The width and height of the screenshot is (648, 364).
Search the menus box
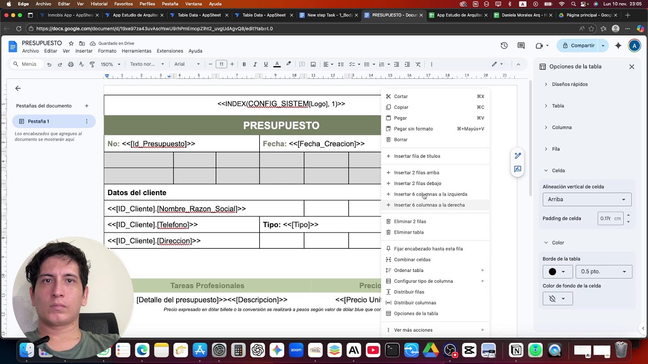25,64
